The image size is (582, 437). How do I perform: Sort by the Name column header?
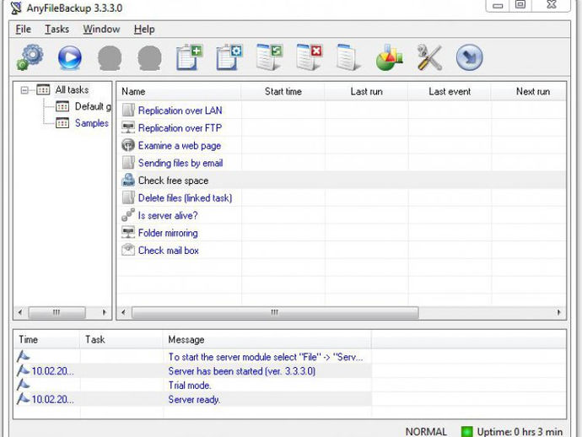(x=179, y=91)
